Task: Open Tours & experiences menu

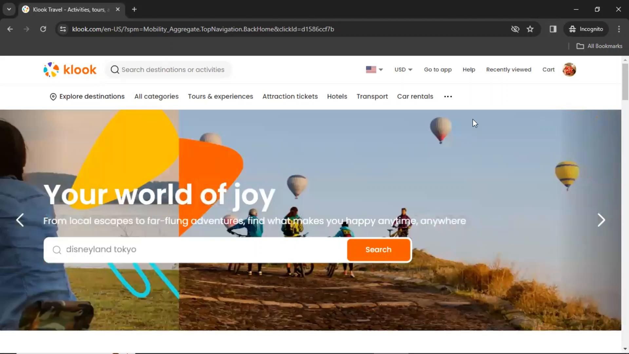Action: coord(220,96)
